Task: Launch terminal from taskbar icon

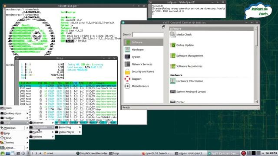Action: (x=18, y=153)
